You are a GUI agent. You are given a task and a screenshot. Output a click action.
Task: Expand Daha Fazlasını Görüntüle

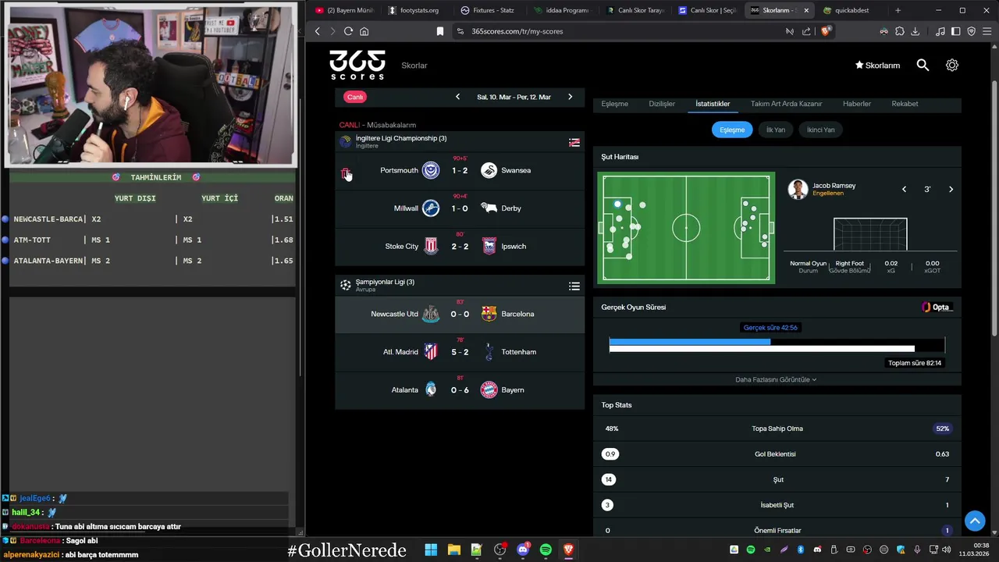pos(776,379)
